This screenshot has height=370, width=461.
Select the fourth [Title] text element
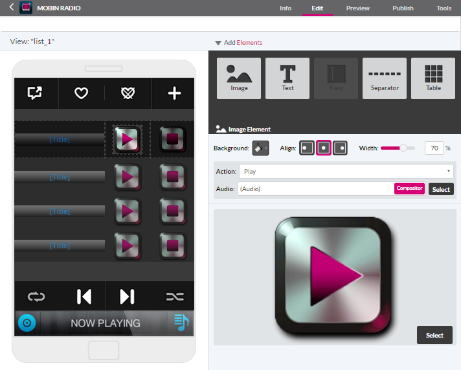click(x=60, y=246)
